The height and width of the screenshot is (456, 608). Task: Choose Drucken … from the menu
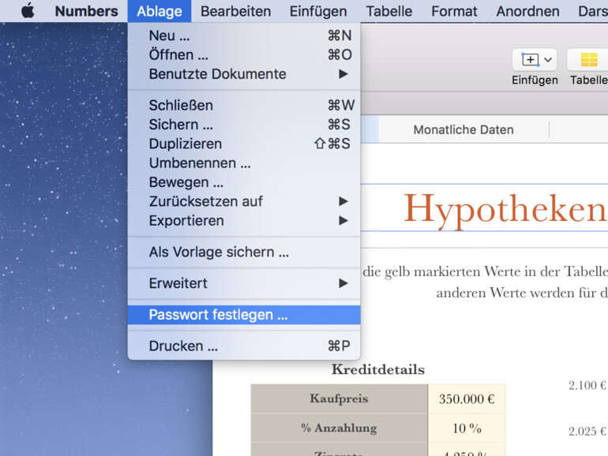point(244,346)
